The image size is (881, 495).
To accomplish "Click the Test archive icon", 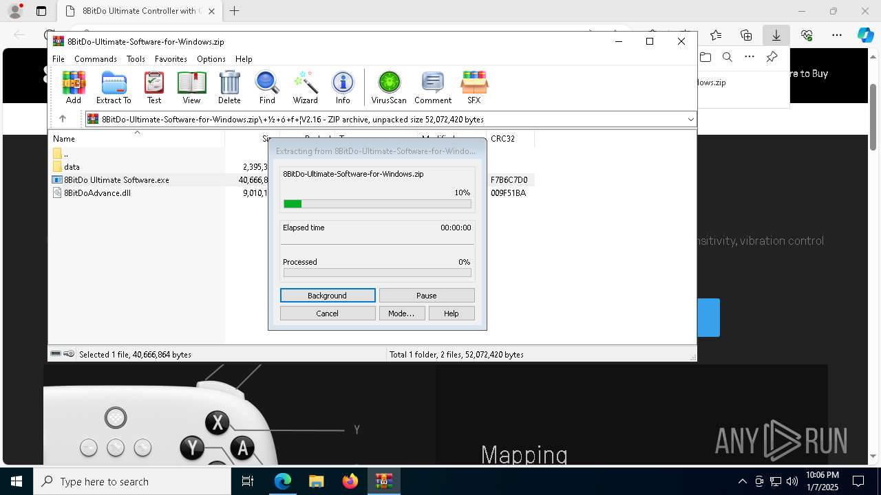I will point(154,87).
